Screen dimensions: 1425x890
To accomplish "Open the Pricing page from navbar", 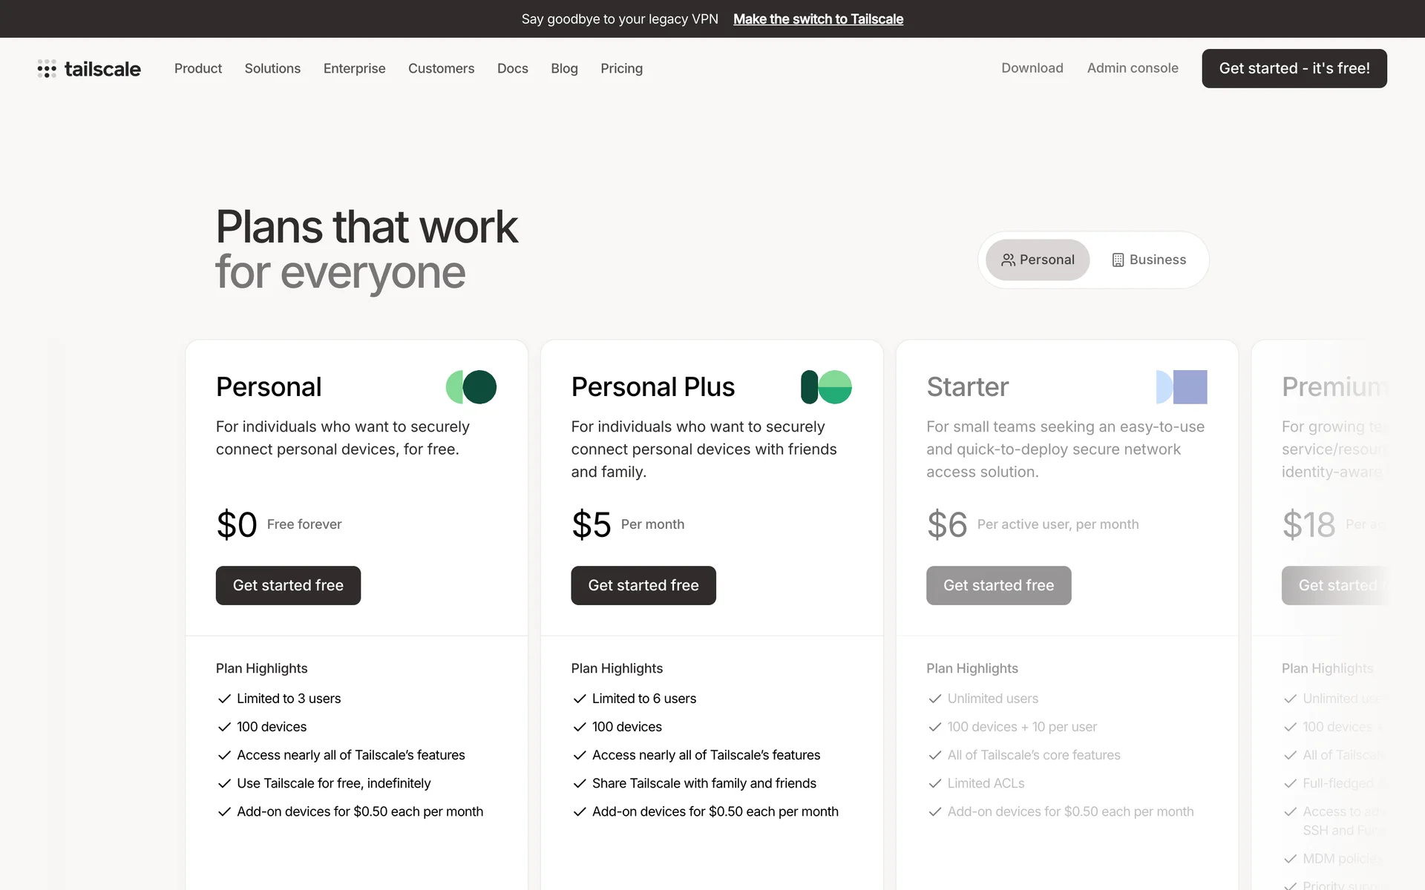I will click(x=621, y=68).
